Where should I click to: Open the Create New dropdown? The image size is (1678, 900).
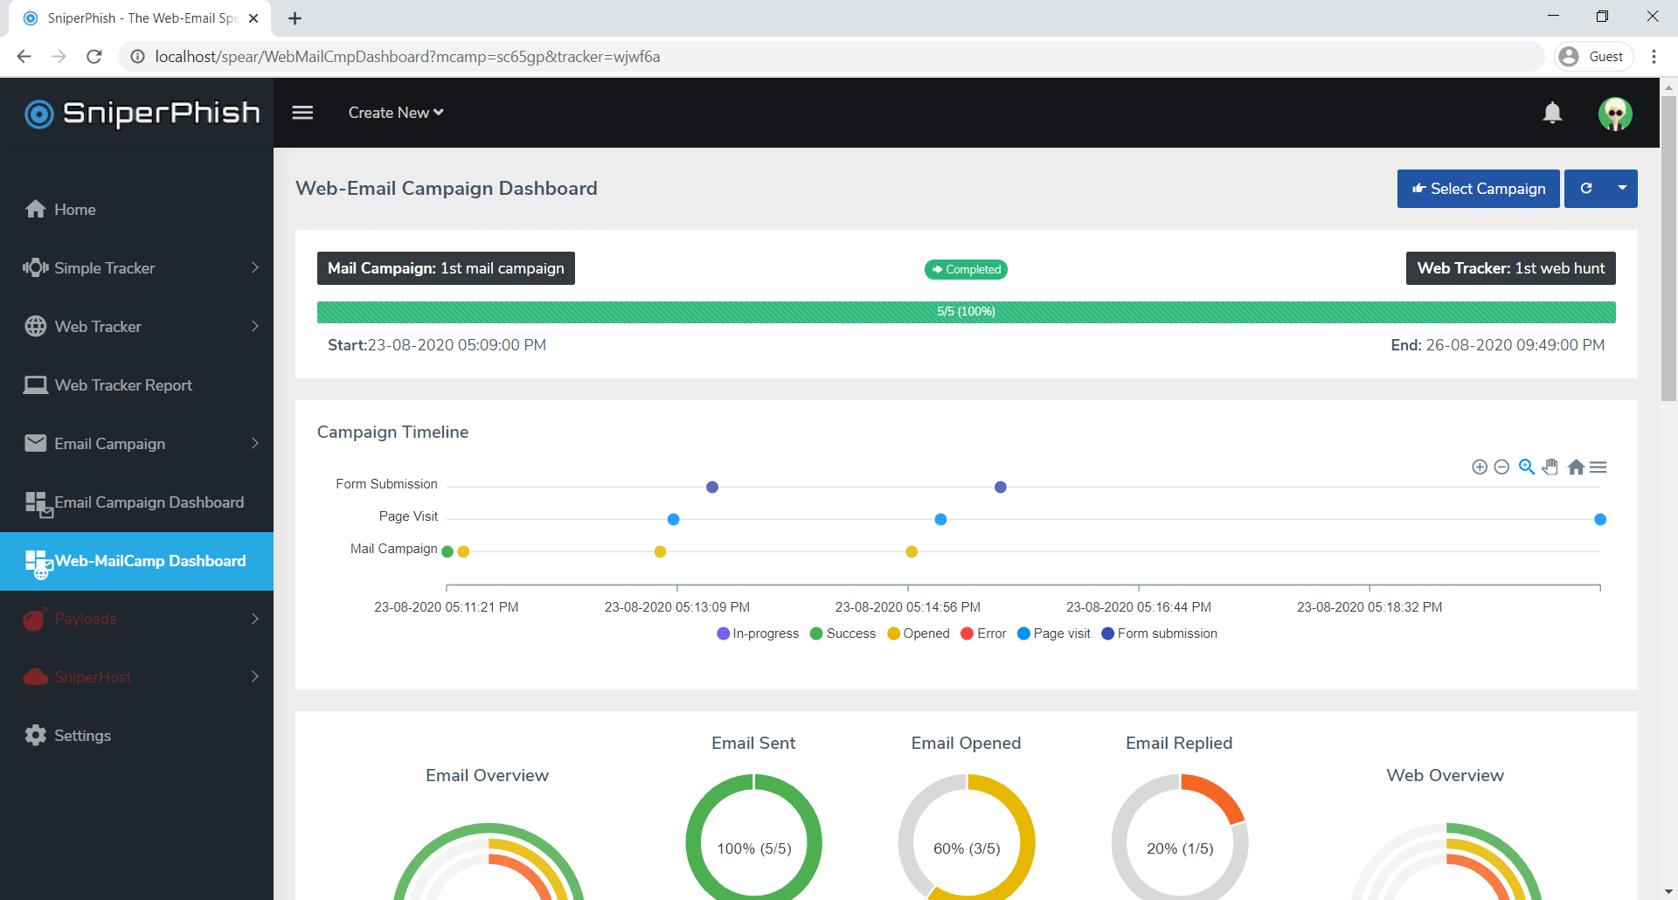[x=396, y=113]
